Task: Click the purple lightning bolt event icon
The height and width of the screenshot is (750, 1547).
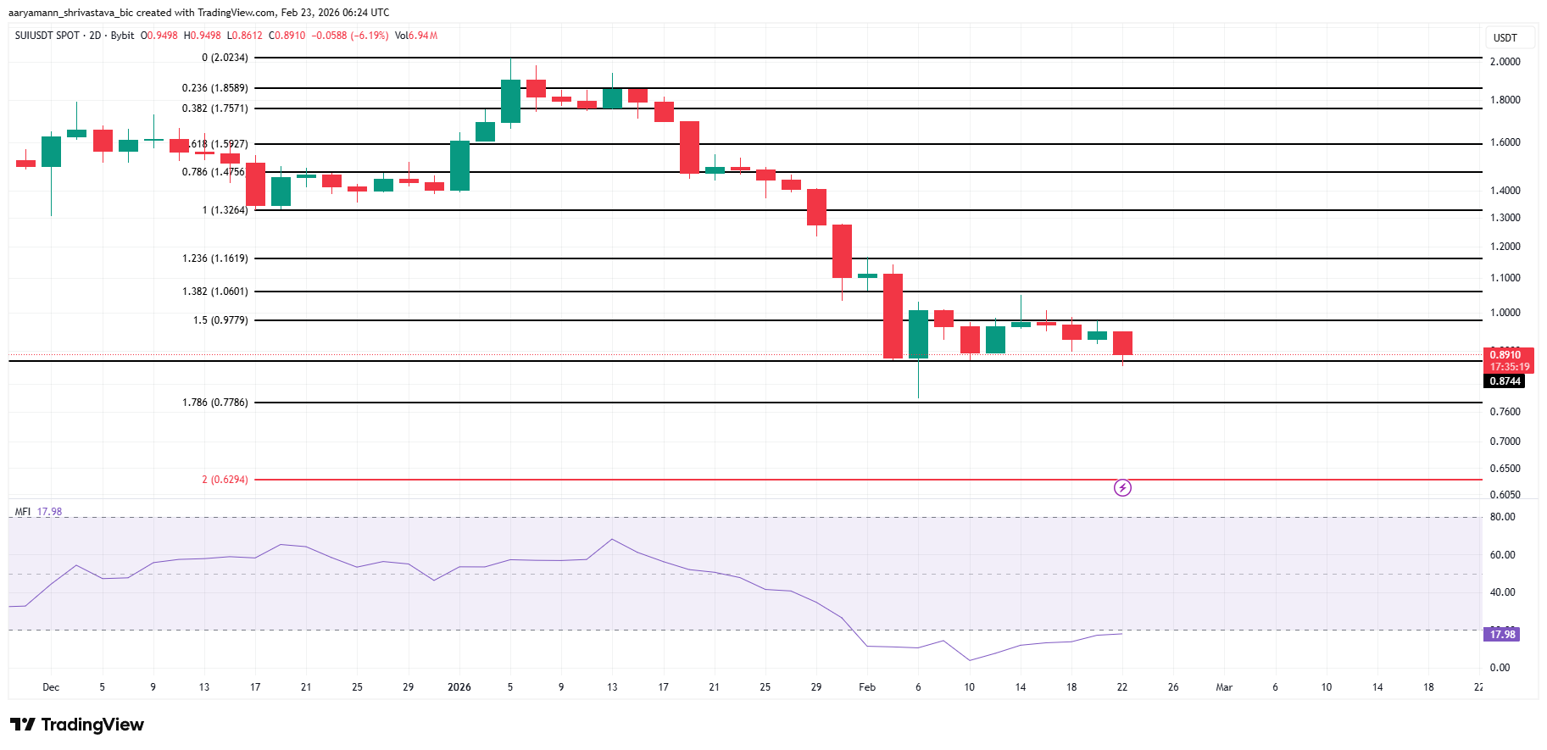Action: 1122,487
